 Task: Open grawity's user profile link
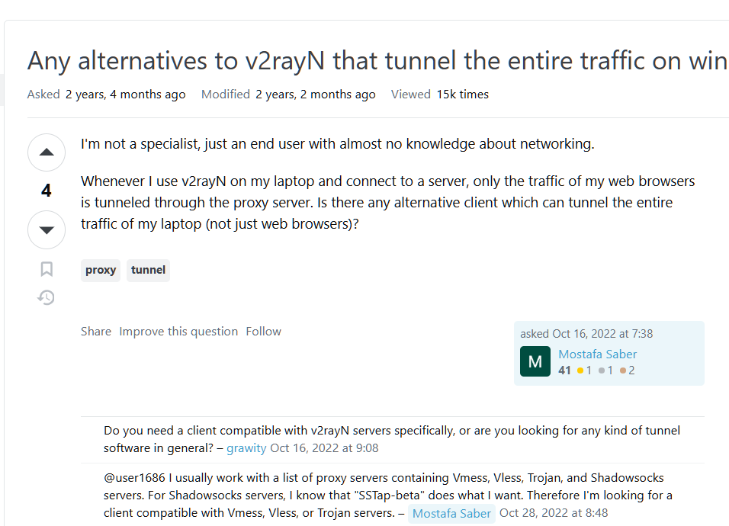click(246, 448)
